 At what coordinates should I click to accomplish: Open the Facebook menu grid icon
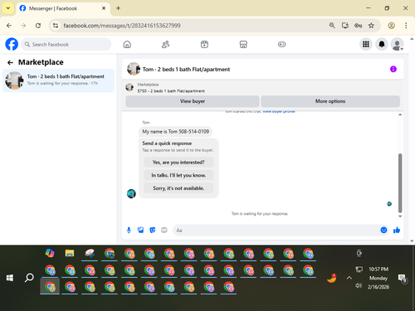tap(366, 44)
